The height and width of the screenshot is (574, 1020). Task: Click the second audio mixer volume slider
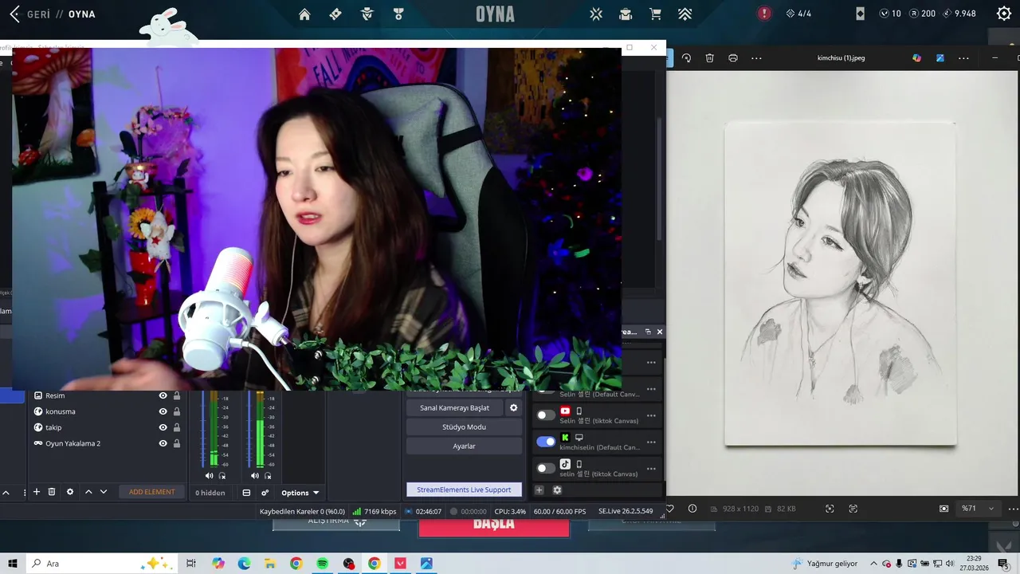pos(249,429)
